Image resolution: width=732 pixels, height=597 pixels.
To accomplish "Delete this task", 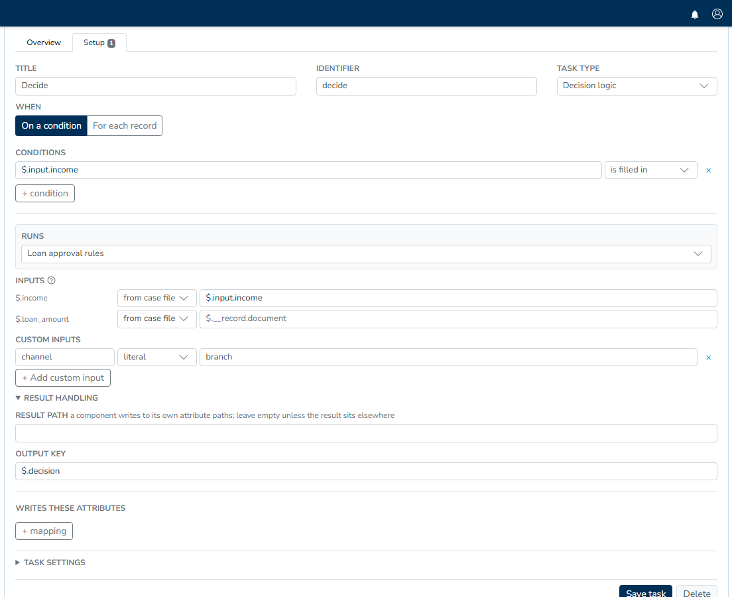I will coord(696,592).
